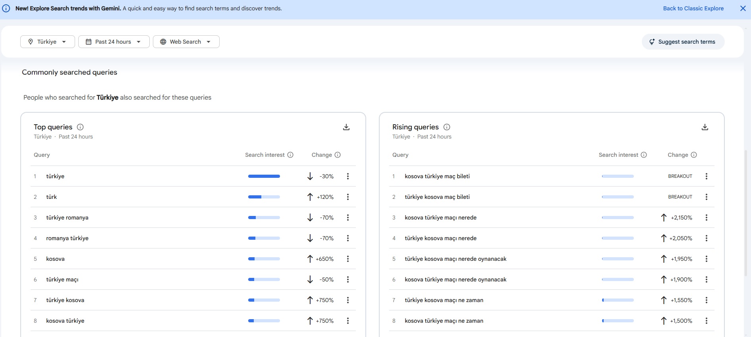Select 'türkiye romanya' query row
The height and width of the screenshot is (337, 751).
coord(68,218)
